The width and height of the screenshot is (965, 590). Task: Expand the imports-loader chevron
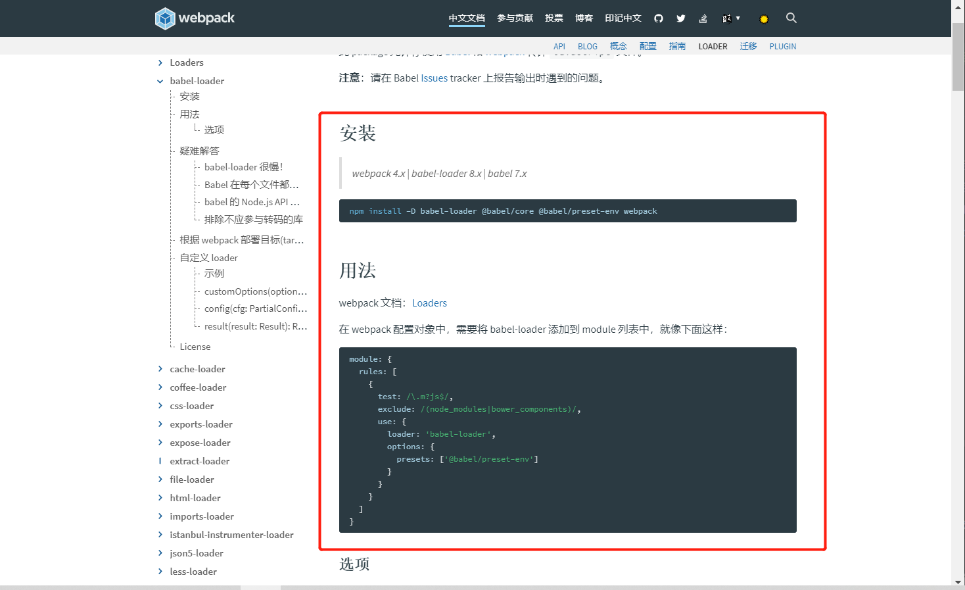pyautogui.click(x=160, y=516)
